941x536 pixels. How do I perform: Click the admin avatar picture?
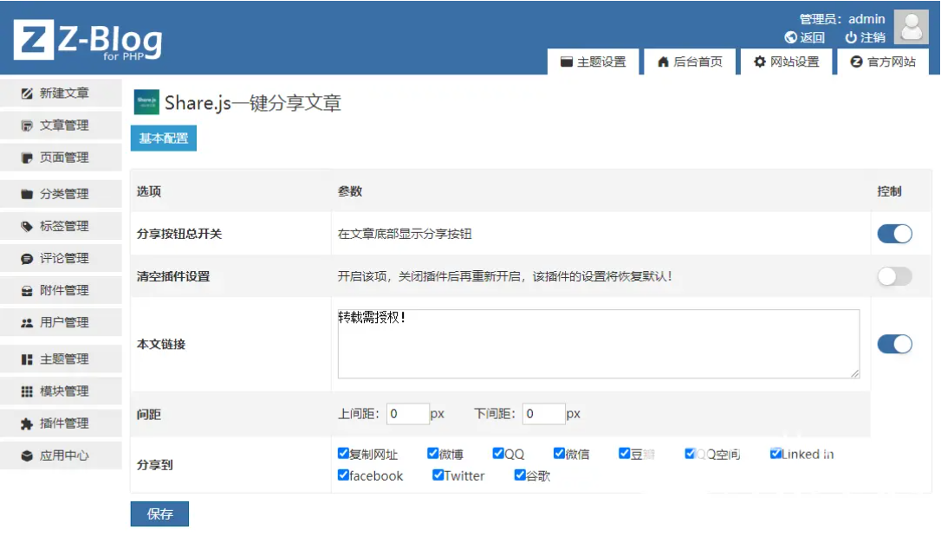point(911,27)
